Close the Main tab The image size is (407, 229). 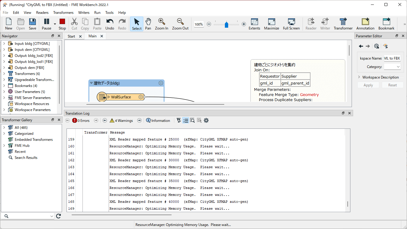102,36
